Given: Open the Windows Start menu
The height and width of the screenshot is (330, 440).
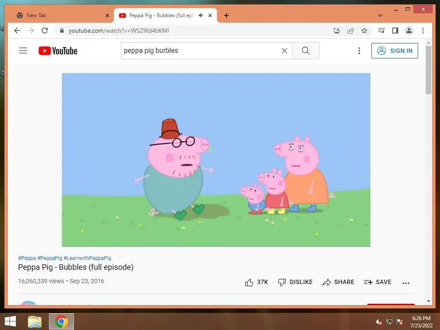Looking at the screenshot, I should [x=10, y=321].
